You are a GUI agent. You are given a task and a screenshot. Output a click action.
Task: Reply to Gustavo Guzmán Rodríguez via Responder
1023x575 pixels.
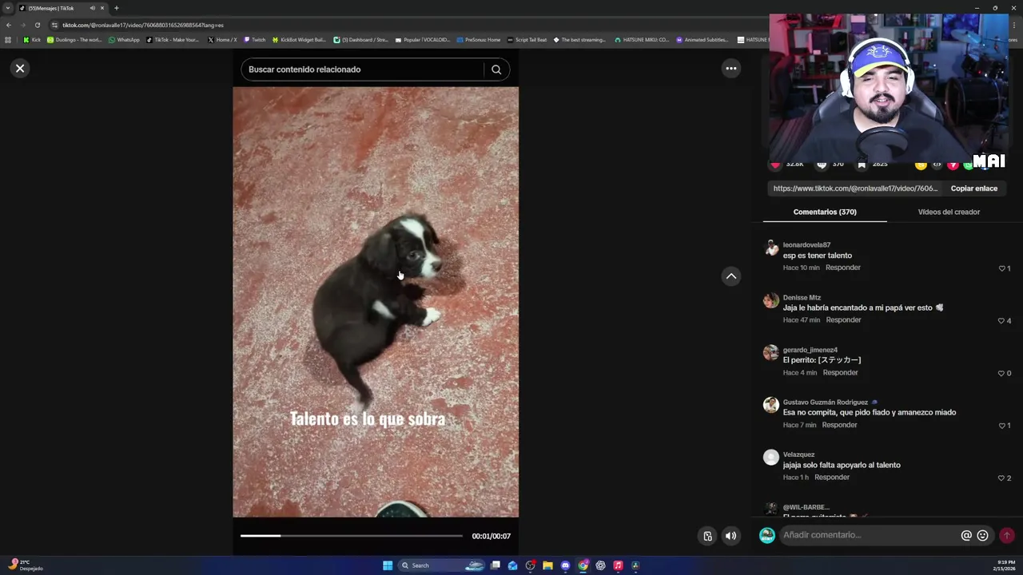pos(839,425)
